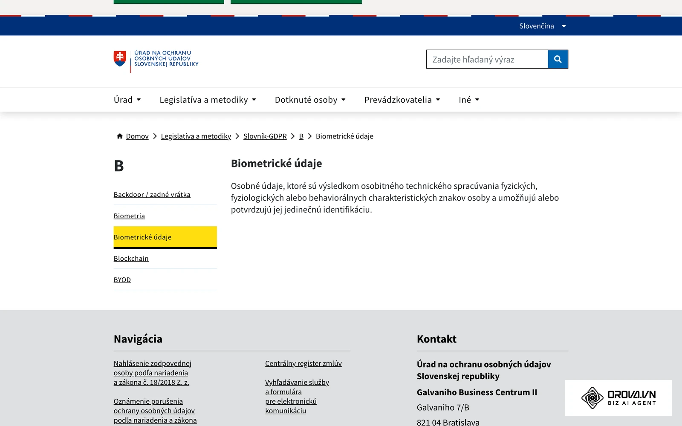Open the Blockchain sidebar entry
The image size is (682, 426).
(131, 259)
